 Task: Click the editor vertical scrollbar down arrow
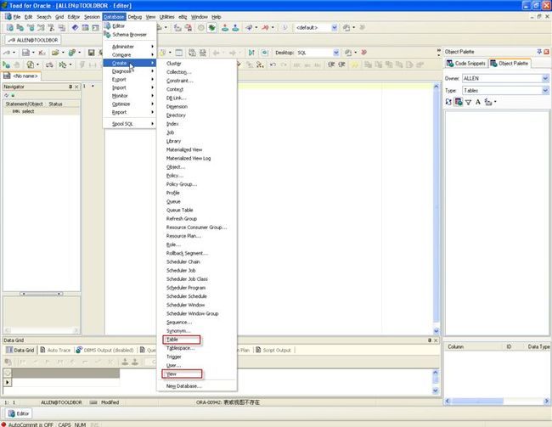tap(437, 331)
